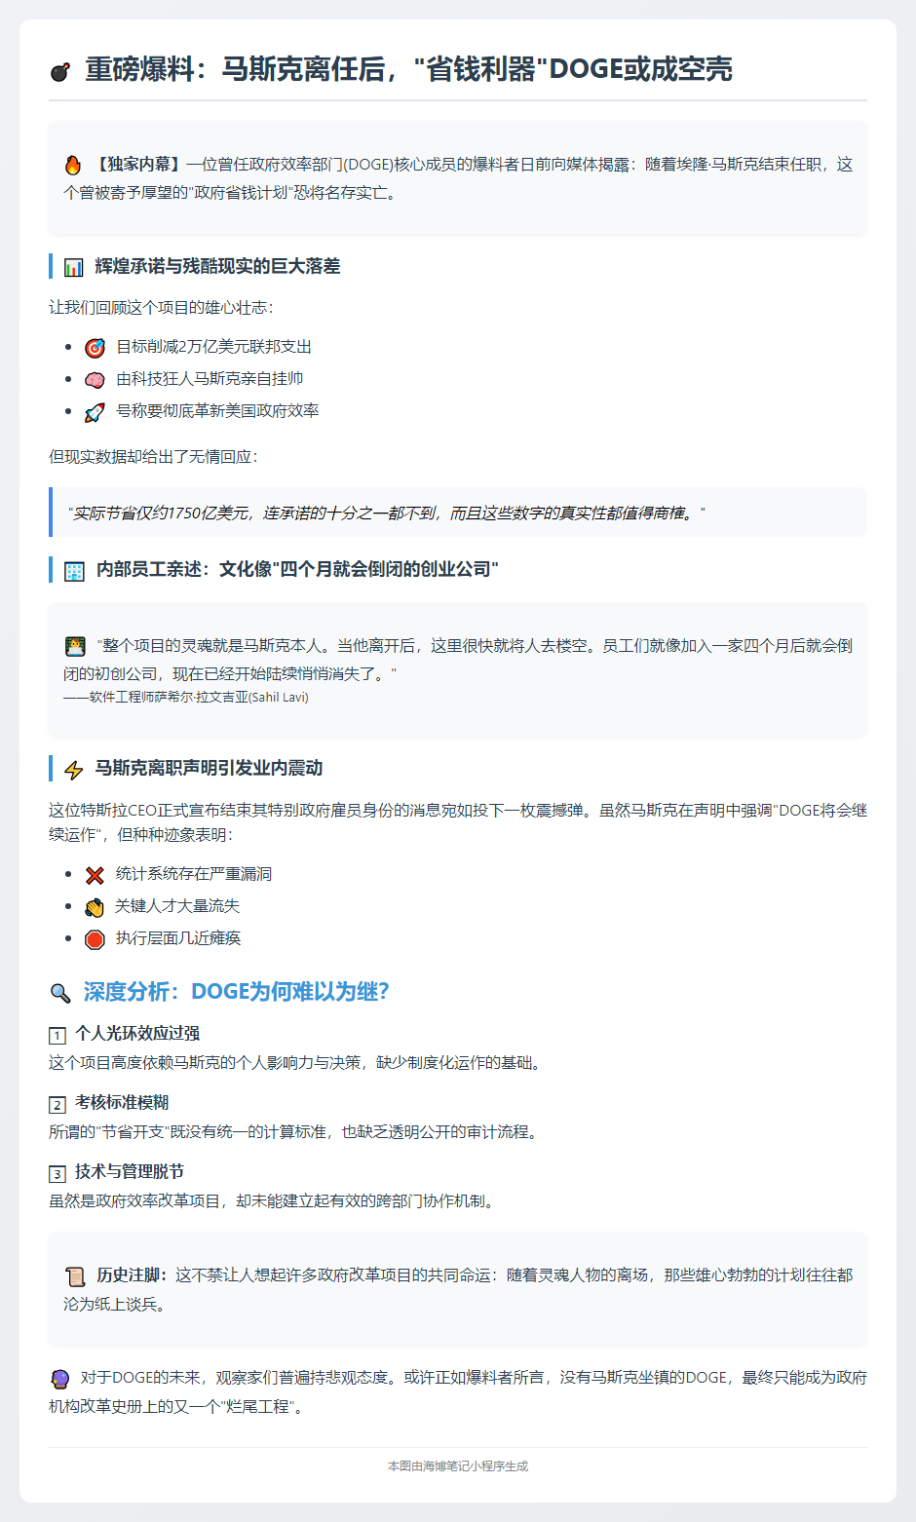This screenshot has height=1522, width=916.
Task: Click the subheading 技术与管理脱节
Action: coord(130,1172)
